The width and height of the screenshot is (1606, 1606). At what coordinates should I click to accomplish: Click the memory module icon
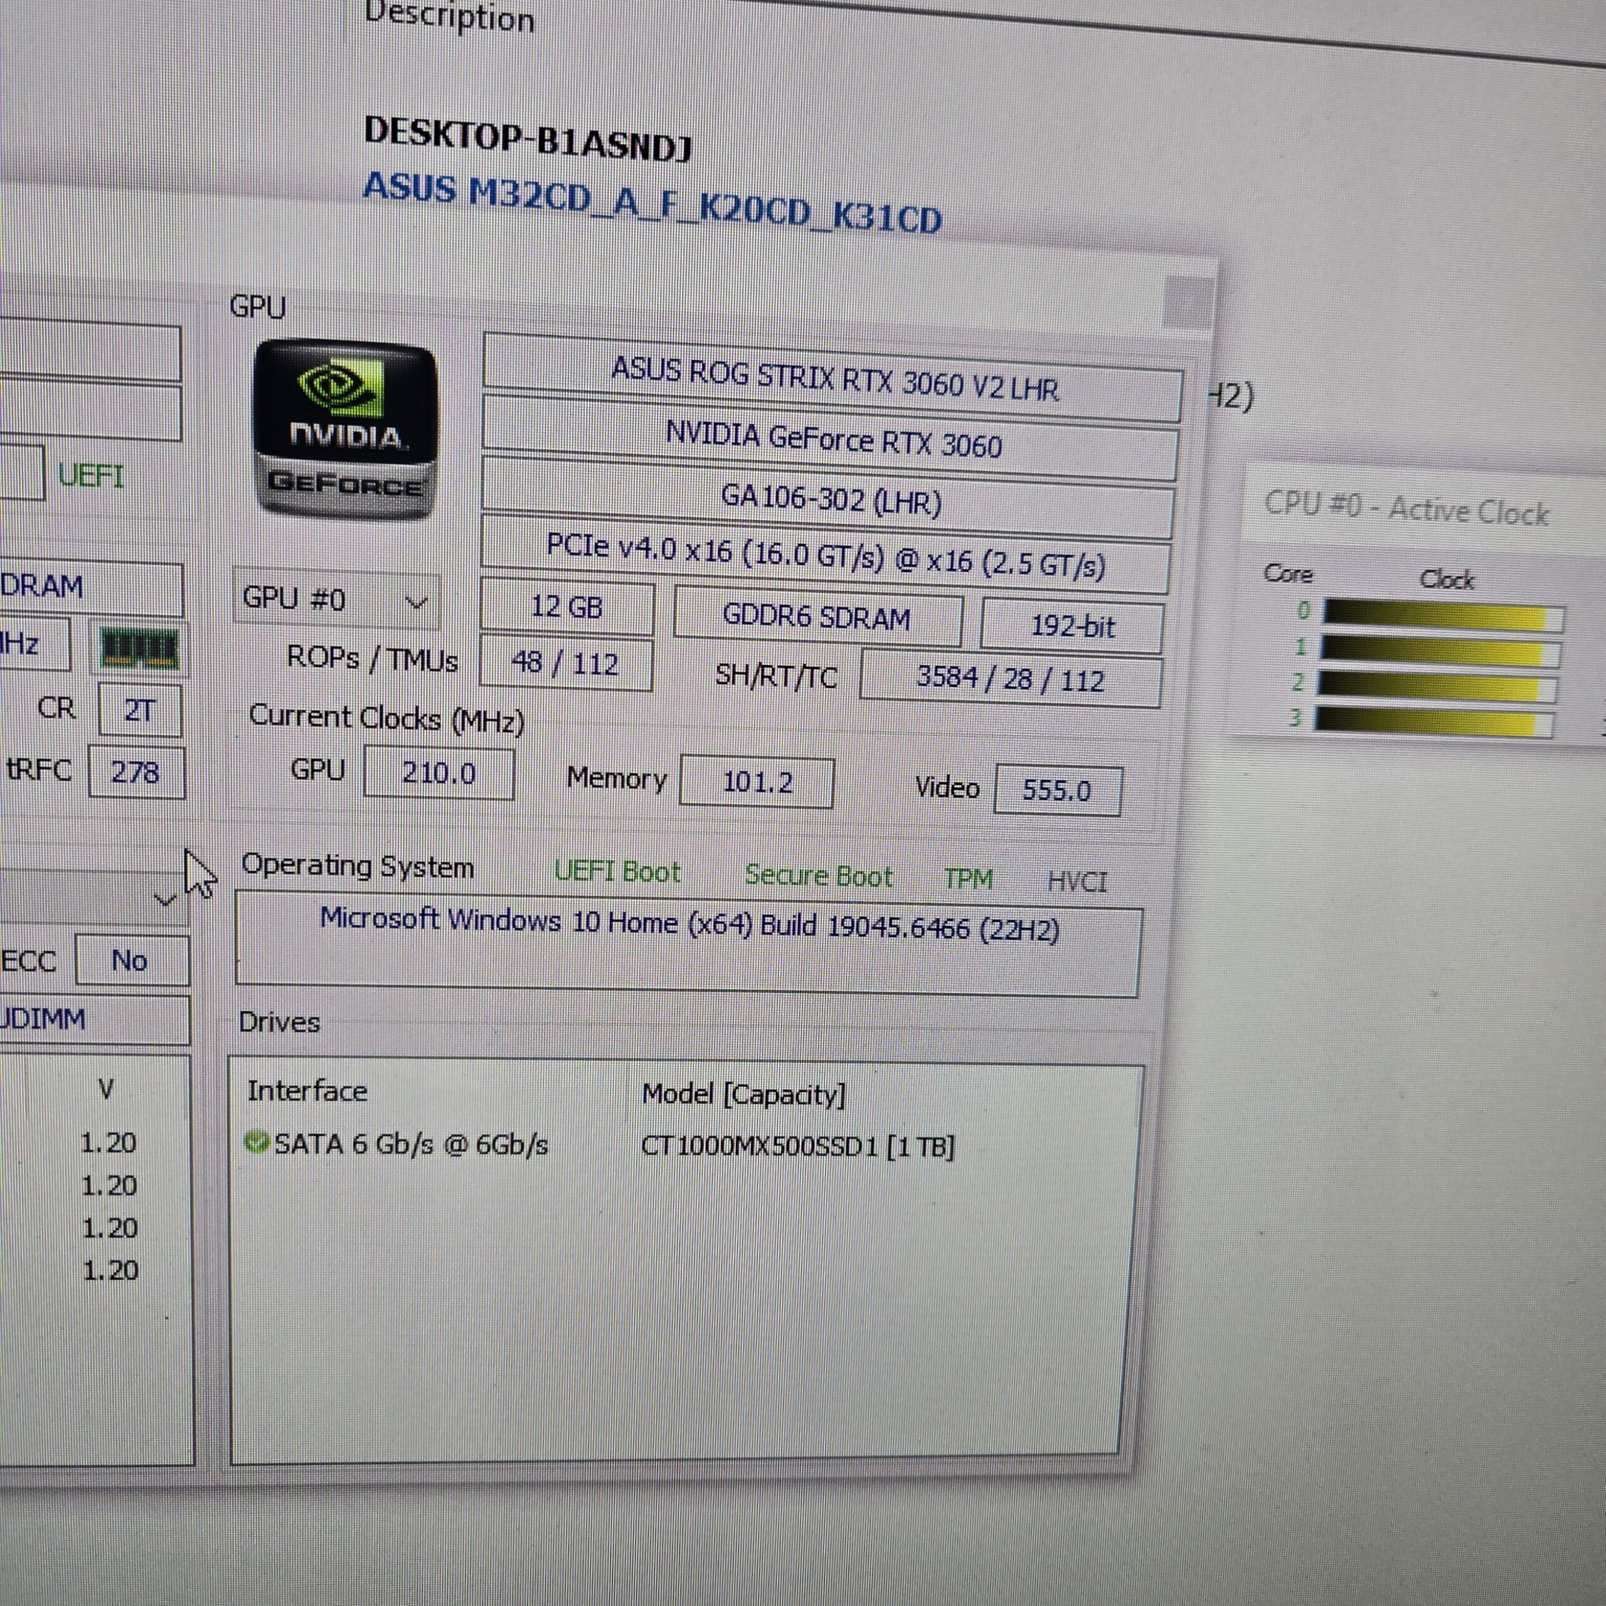coord(139,649)
